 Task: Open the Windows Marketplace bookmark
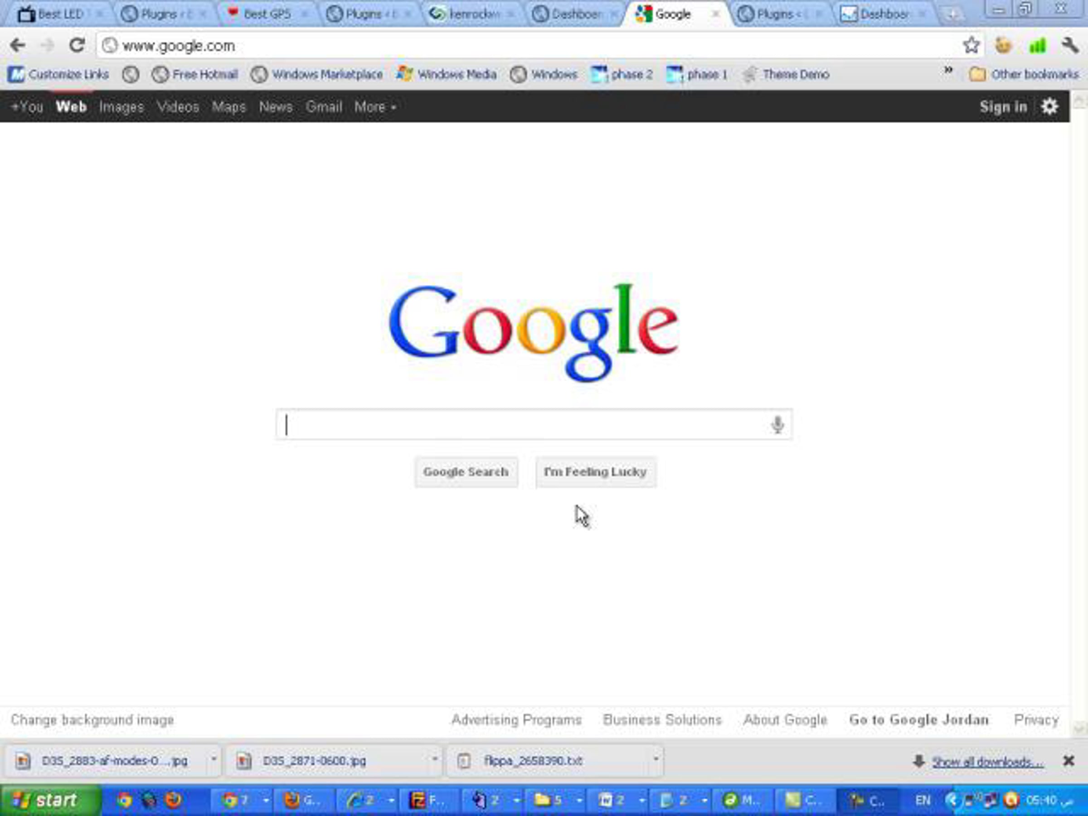pyautogui.click(x=317, y=74)
